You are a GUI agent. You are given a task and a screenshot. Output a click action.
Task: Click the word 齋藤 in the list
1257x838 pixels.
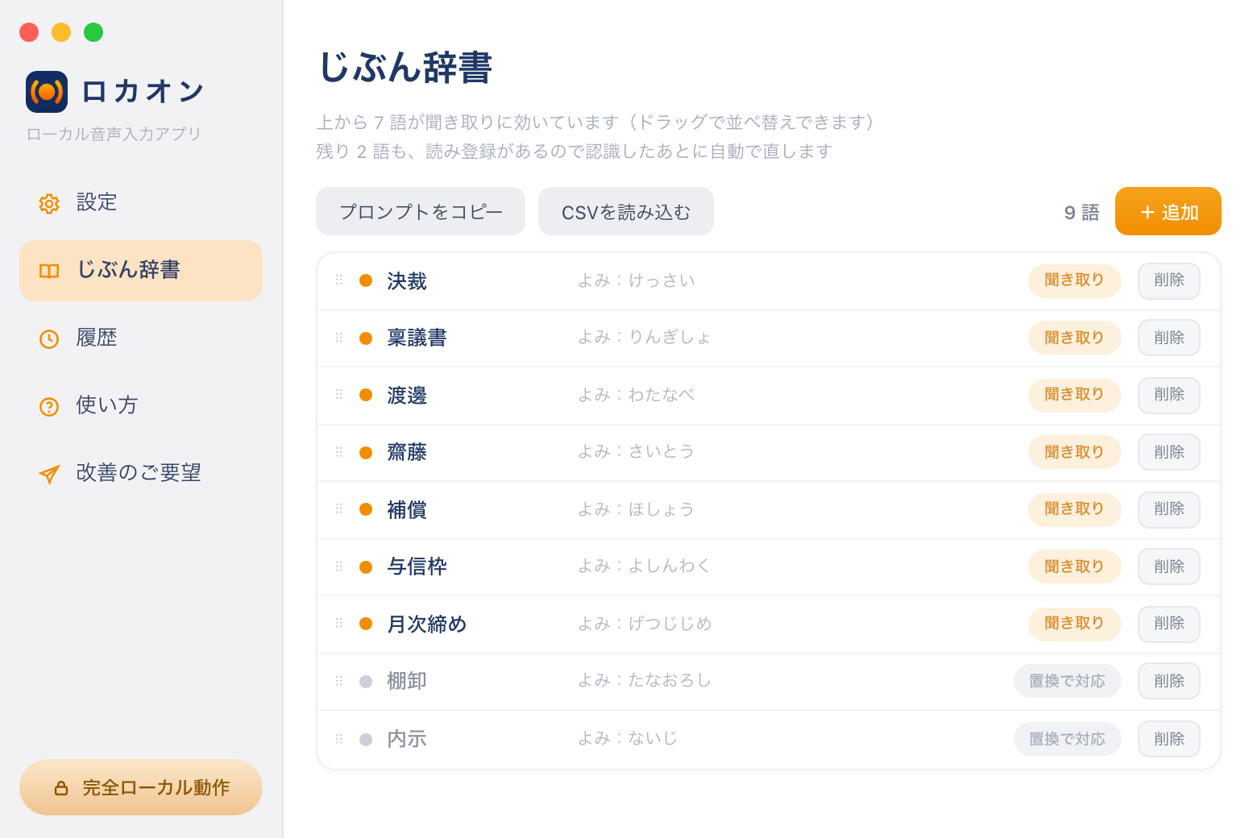coord(407,453)
